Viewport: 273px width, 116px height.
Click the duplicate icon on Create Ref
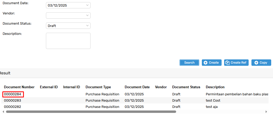click(228, 63)
